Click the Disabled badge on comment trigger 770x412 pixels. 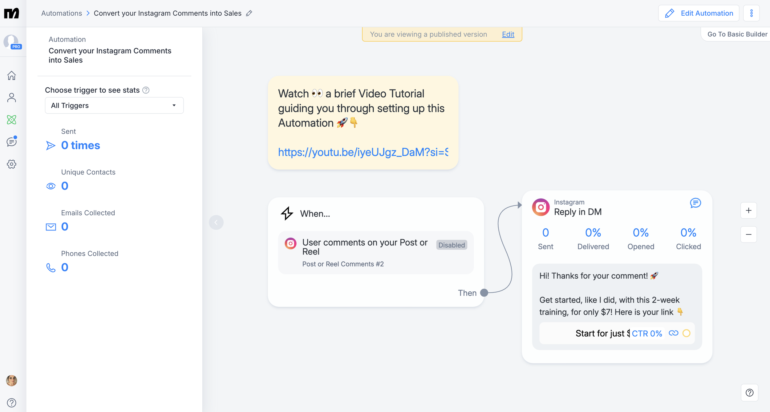point(451,245)
